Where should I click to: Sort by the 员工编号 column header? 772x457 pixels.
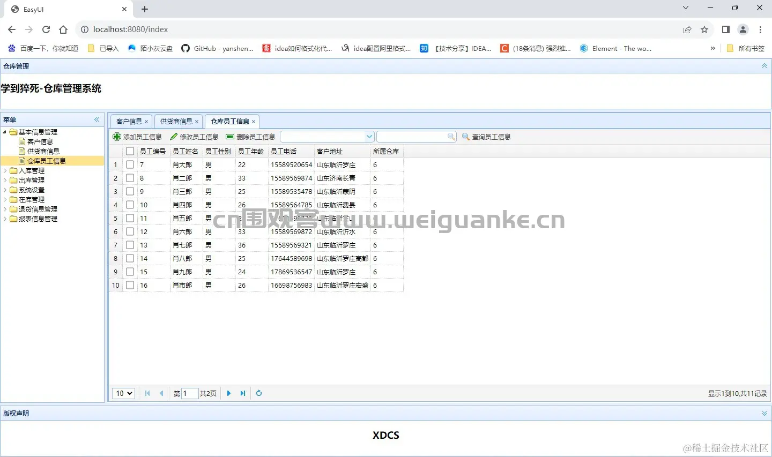[153, 151]
